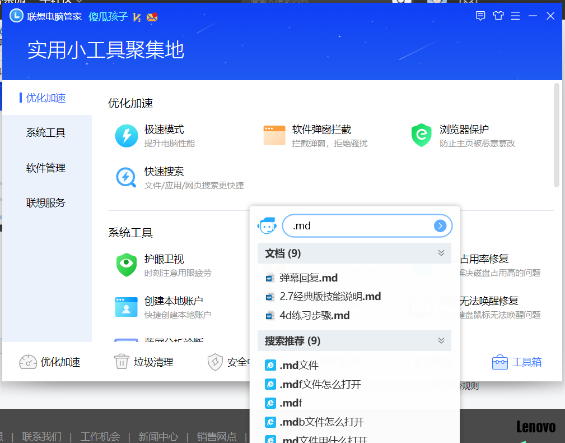Click 创建本地账户 account icon
The height and width of the screenshot is (443, 565).
(x=127, y=307)
